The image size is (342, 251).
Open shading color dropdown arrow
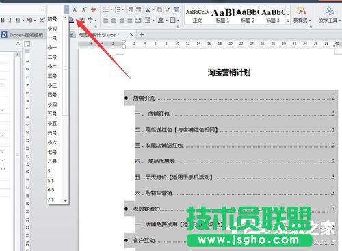click(x=166, y=21)
